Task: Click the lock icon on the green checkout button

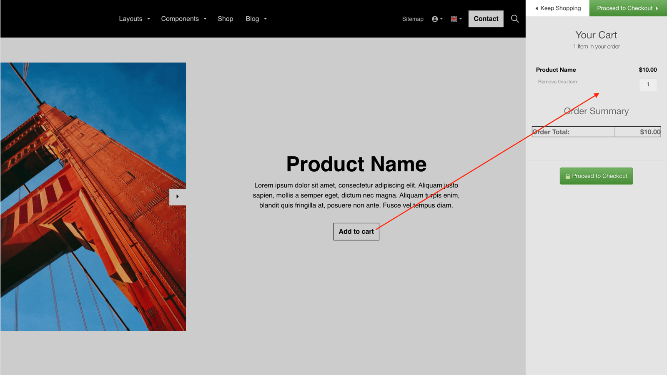Action: click(568, 176)
